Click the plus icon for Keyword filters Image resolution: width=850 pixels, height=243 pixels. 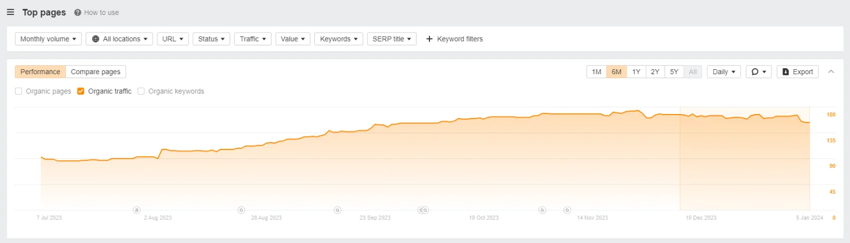429,39
